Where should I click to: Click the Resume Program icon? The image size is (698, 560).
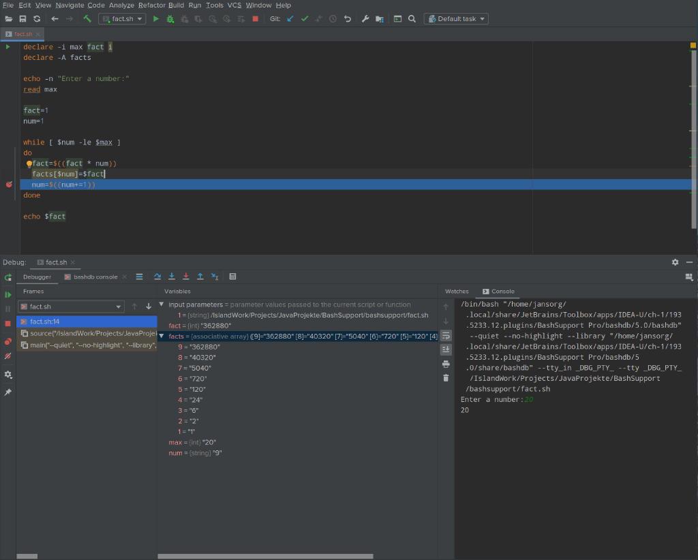click(x=8, y=294)
